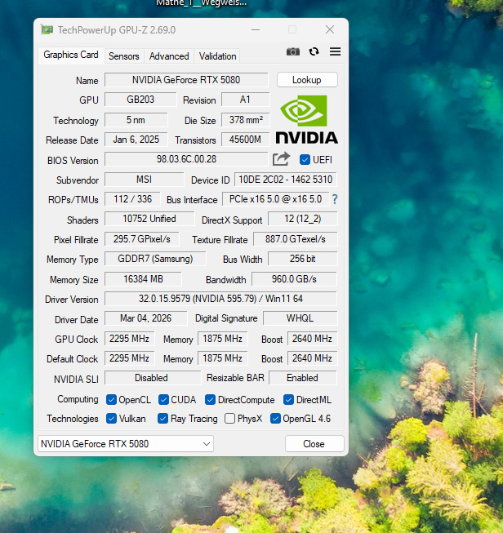Switch to the Advanced tab
This screenshot has height=533, width=503.
pyautogui.click(x=169, y=56)
